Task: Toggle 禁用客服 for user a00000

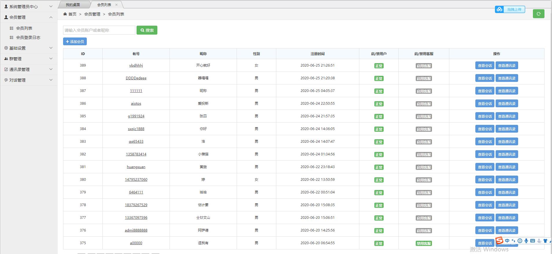Action: [x=424, y=243]
